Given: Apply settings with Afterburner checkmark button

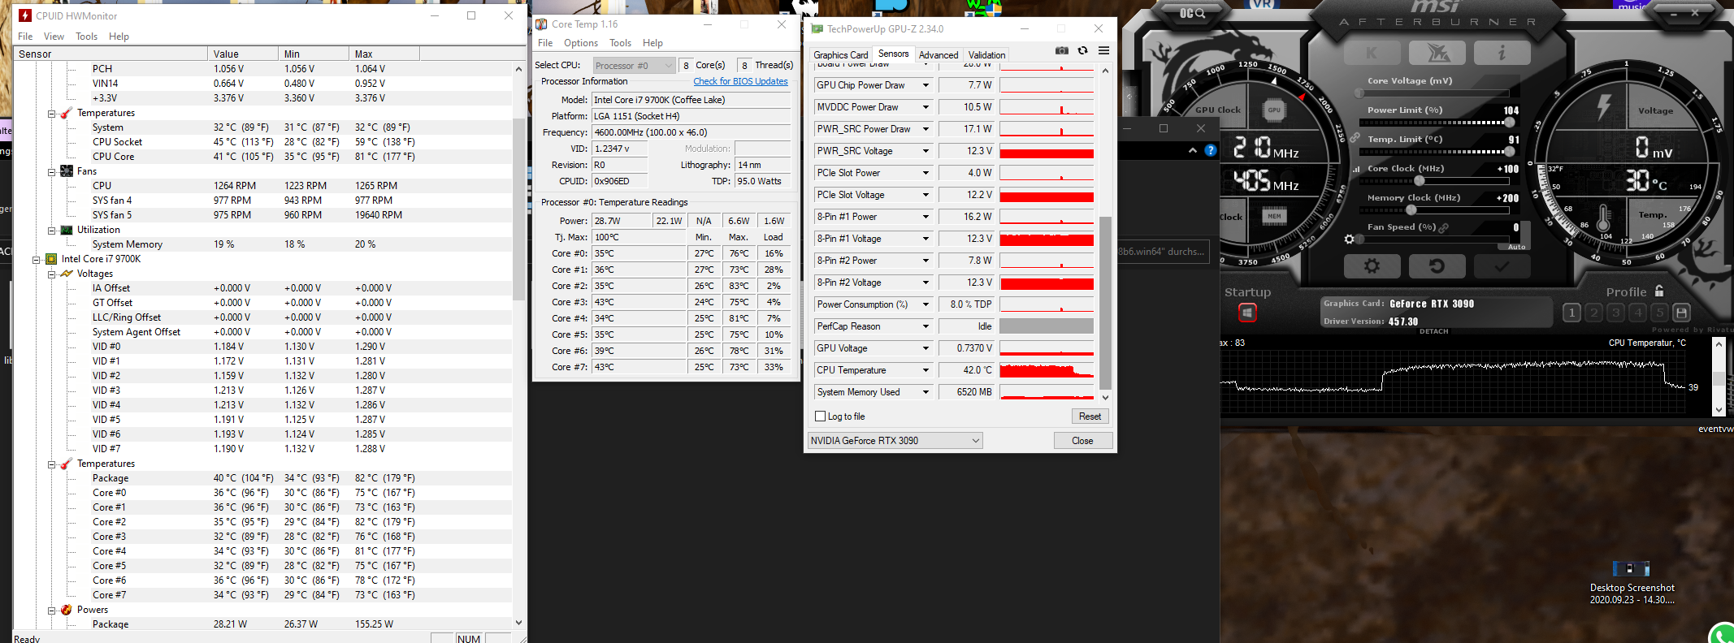Looking at the screenshot, I should pyautogui.click(x=1502, y=265).
